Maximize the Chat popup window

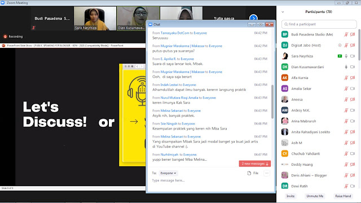point(261,24)
